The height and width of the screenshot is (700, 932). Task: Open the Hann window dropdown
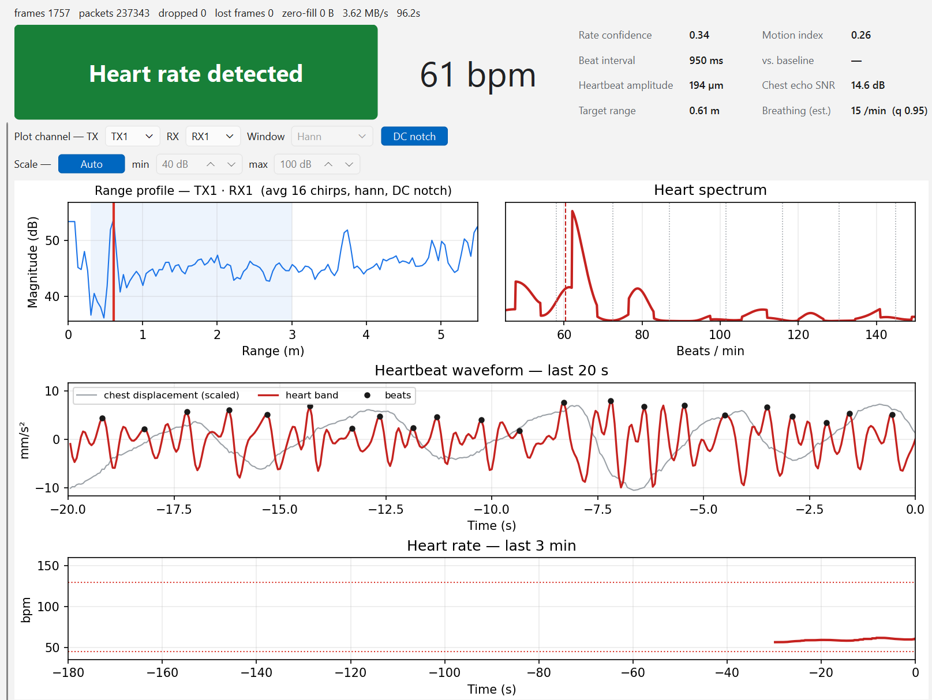click(x=332, y=137)
